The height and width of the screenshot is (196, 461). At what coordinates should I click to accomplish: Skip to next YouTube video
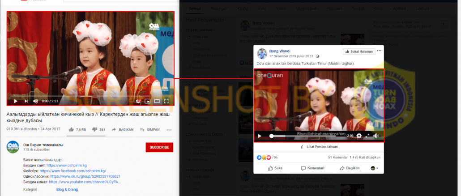(x=26, y=101)
